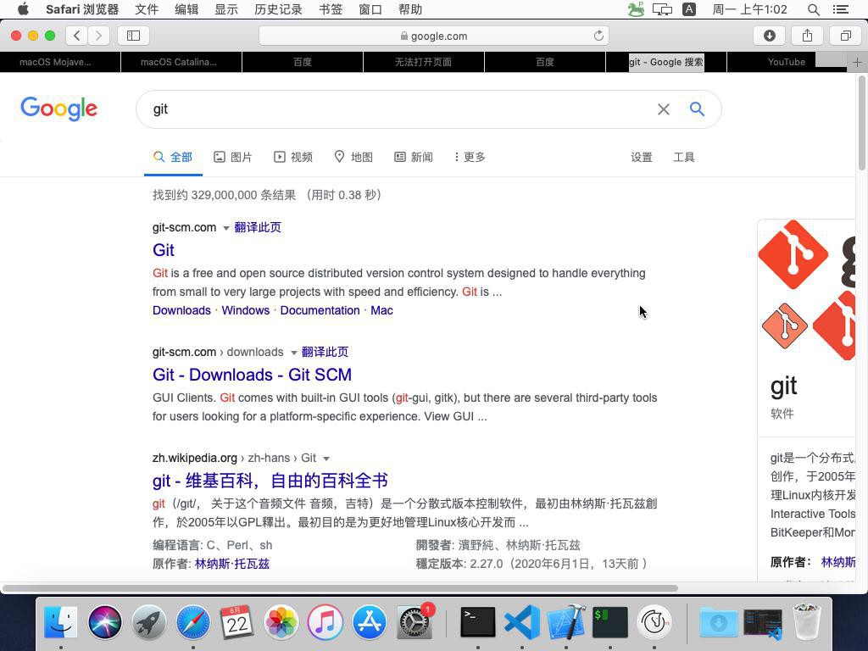The image size is (868, 651).
Task: Click the blue Google search magnifier button
Action: (x=697, y=109)
